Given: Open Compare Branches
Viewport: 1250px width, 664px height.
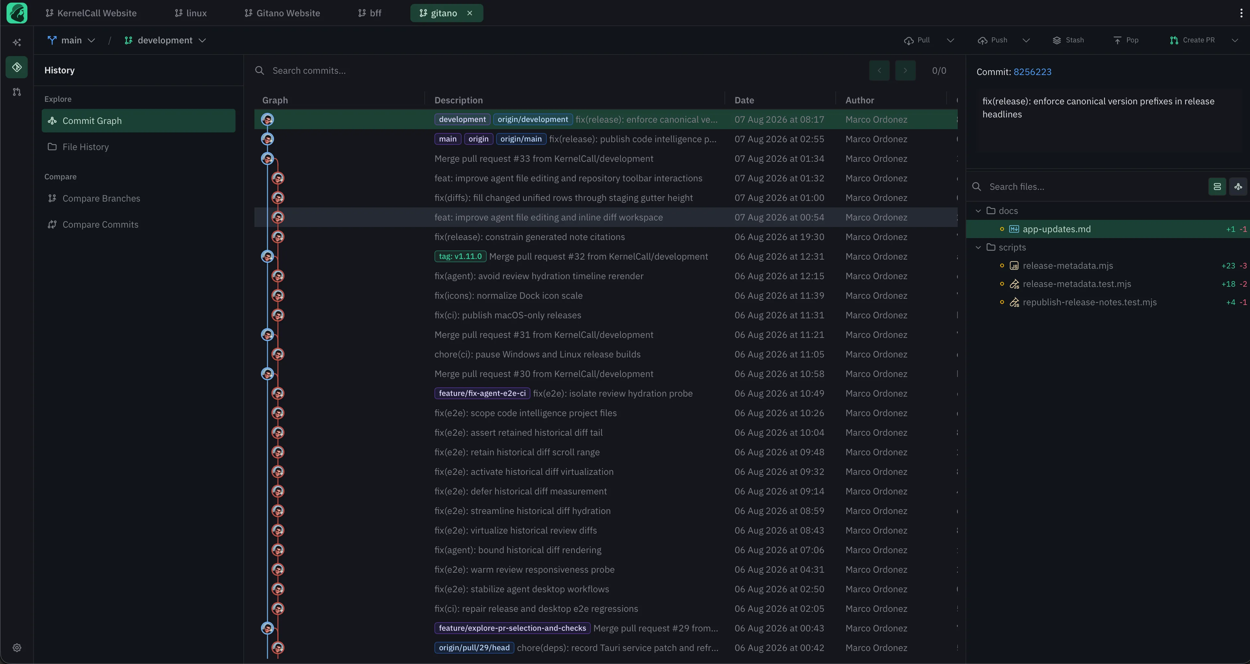Looking at the screenshot, I should 138,198.
